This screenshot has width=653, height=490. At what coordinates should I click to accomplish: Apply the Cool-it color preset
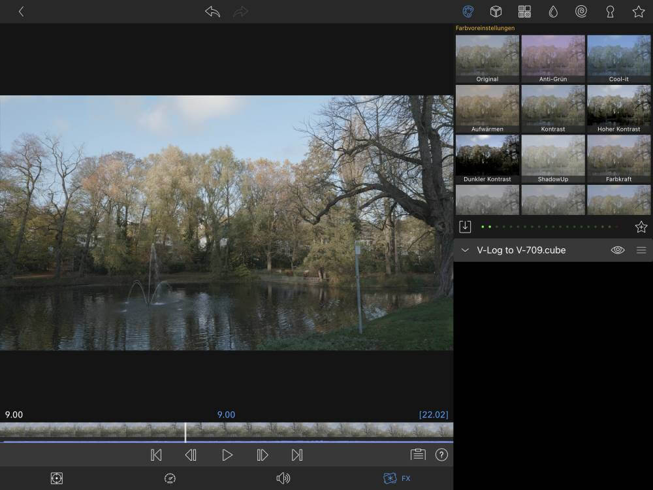(x=619, y=59)
